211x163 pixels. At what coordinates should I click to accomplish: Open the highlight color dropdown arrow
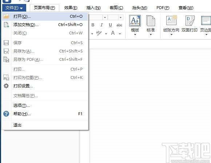point(106,34)
